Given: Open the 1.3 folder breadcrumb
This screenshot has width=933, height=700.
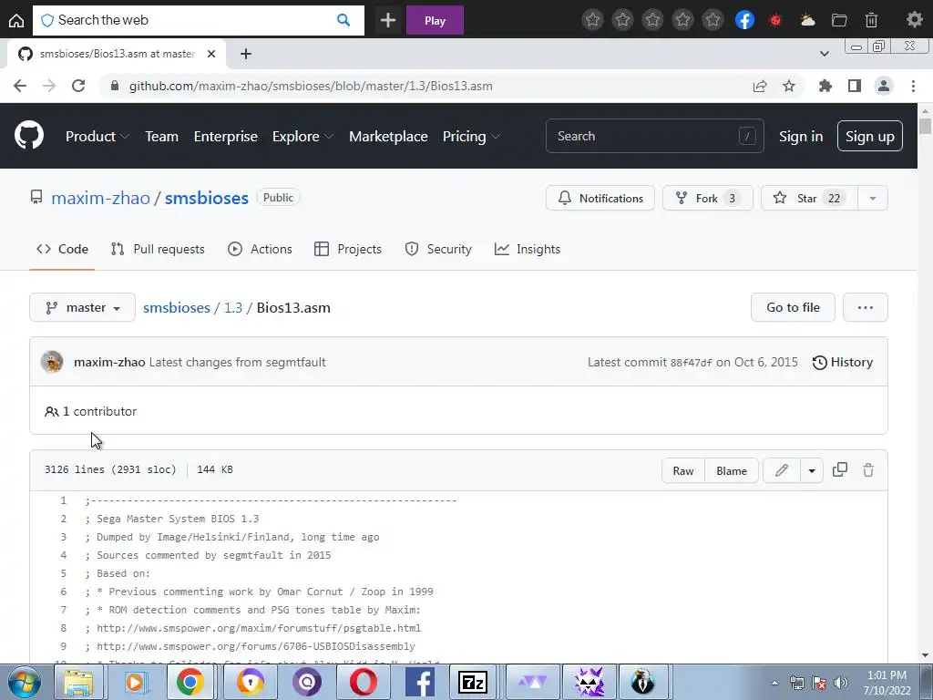Looking at the screenshot, I should coord(233,308).
